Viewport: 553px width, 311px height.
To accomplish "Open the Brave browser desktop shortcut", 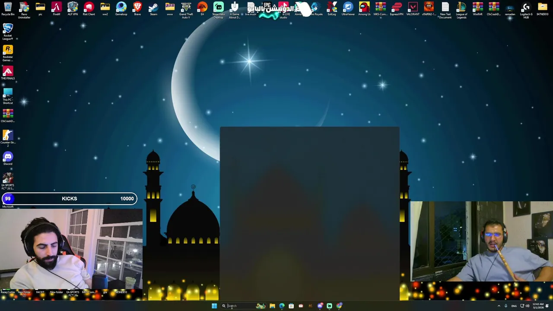I will [x=137, y=9].
